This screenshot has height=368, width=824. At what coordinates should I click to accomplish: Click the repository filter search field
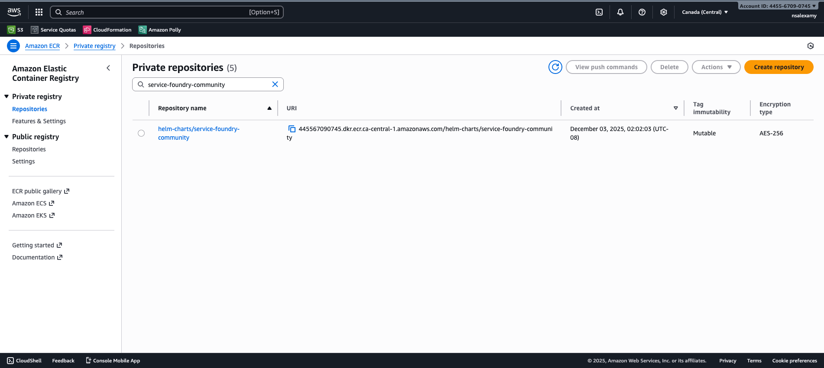[x=208, y=84]
